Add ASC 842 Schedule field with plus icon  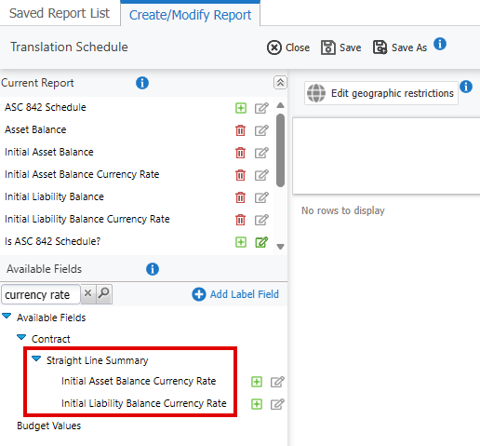(x=241, y=108)
